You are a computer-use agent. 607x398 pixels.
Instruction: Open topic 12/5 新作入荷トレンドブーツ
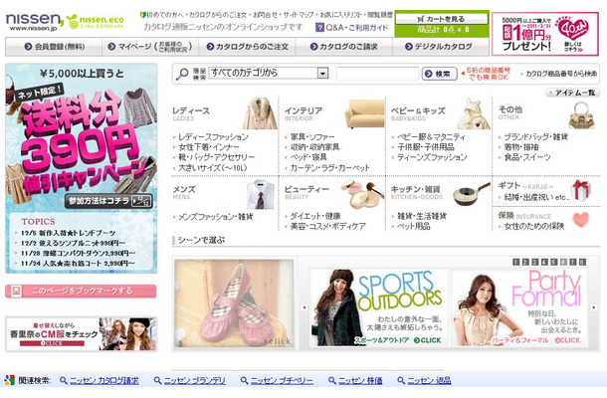68,233
